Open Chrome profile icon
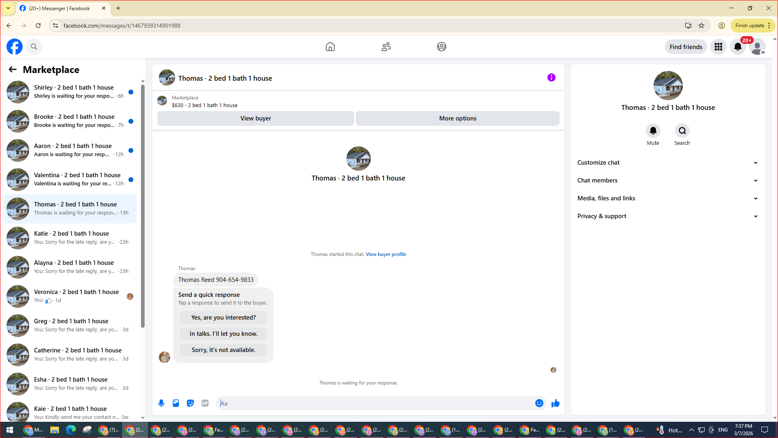Viewport: 778px width, 438px height. 722,26
